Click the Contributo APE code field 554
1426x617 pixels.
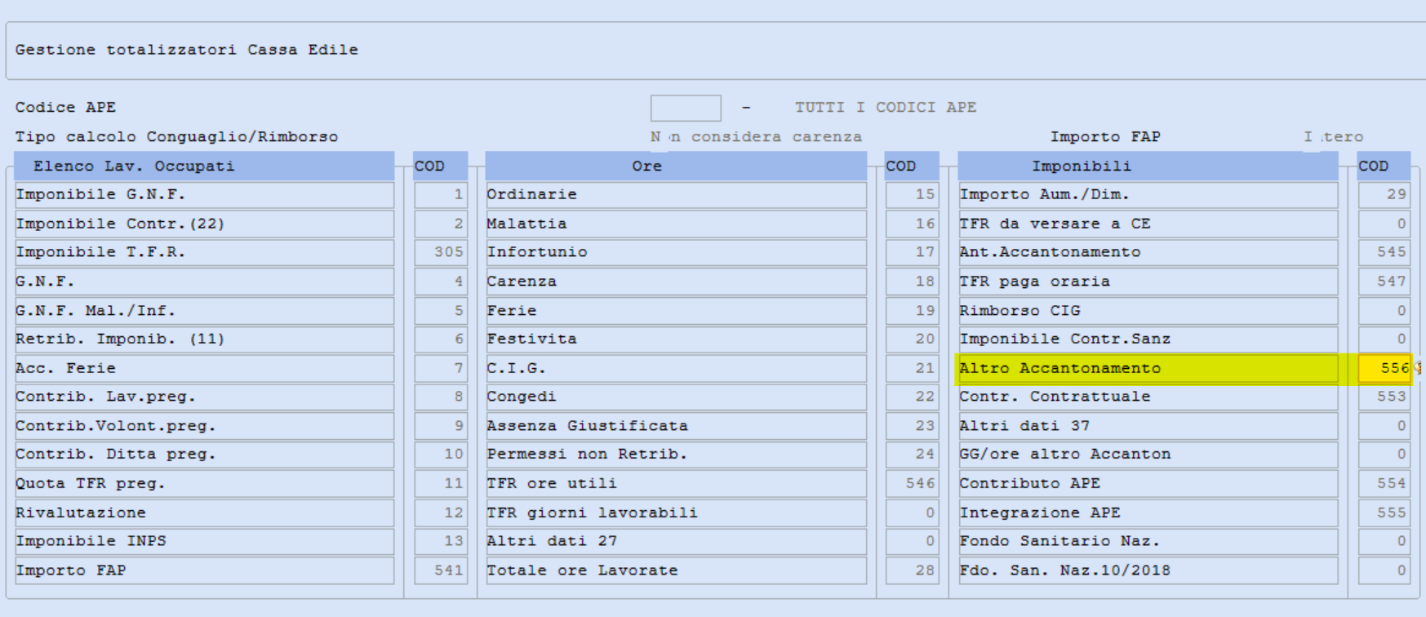(1384, 484)
